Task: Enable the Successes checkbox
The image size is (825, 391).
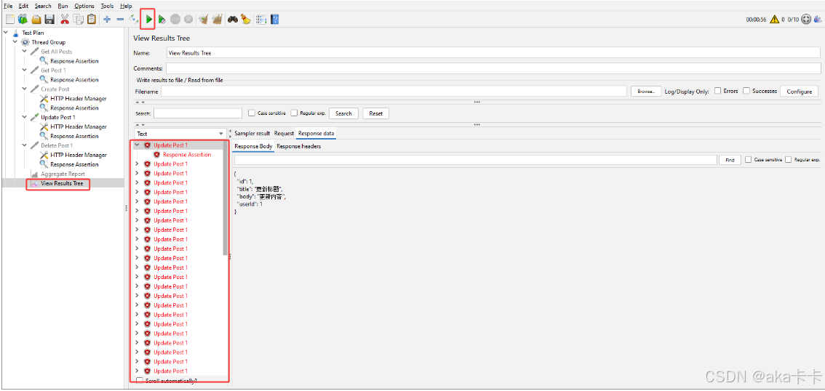Action: point(746,91)
